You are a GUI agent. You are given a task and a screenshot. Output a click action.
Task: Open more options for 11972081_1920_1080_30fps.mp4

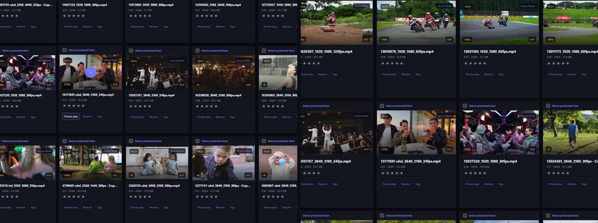(183, 26)
